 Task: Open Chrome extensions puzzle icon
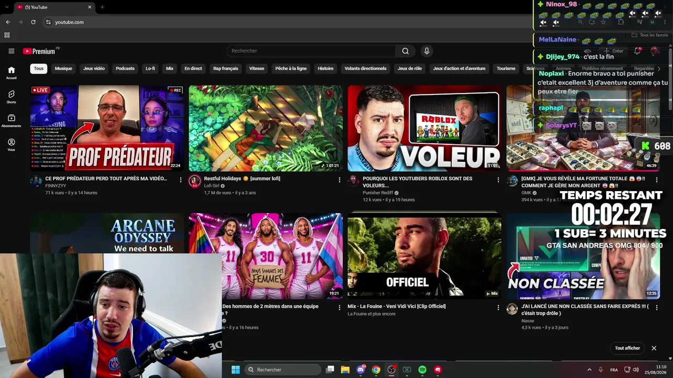point(621,22)
